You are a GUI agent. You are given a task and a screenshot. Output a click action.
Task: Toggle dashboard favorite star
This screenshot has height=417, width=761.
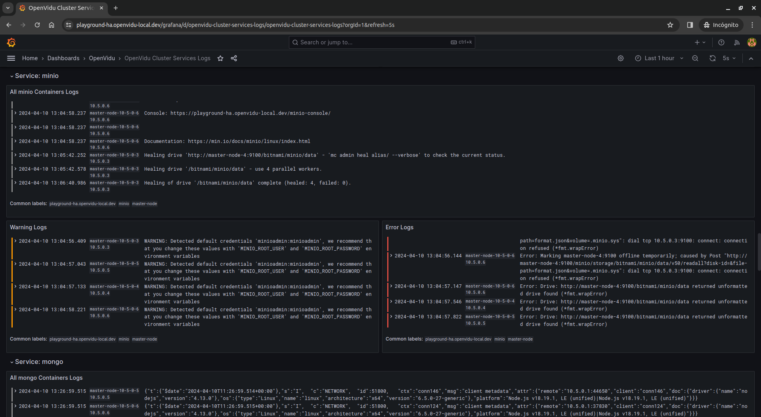(220, 58)
